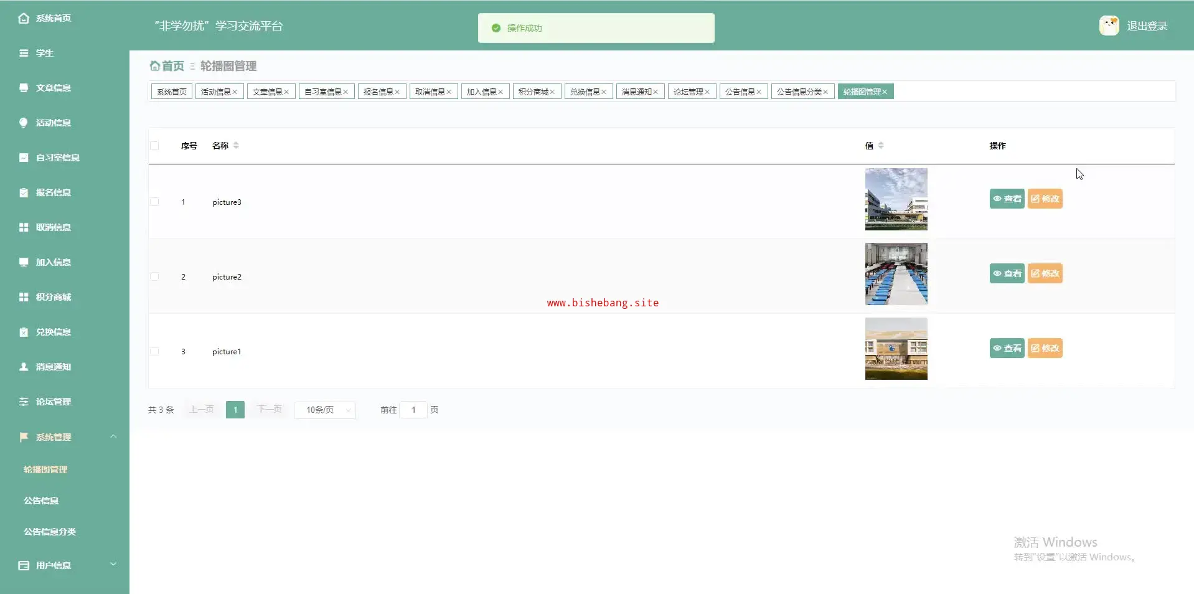Toggle the select-all header checkbox
The height and width of the screenshot is (594, 1194).
[x=154, y=146]
